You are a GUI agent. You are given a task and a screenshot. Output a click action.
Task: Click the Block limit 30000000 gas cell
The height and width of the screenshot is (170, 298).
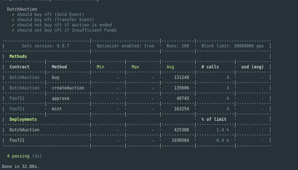click(x=233, y=46)
